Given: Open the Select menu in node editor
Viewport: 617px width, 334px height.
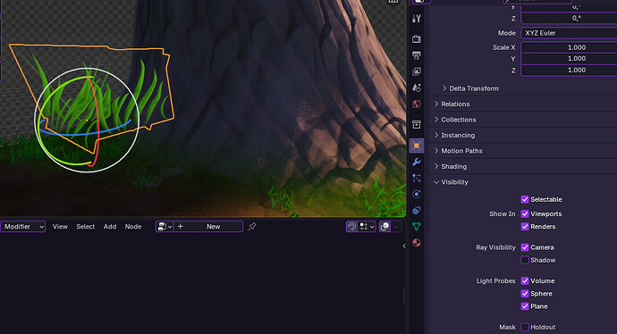Looking at the screenshot, I should (85, 226).
